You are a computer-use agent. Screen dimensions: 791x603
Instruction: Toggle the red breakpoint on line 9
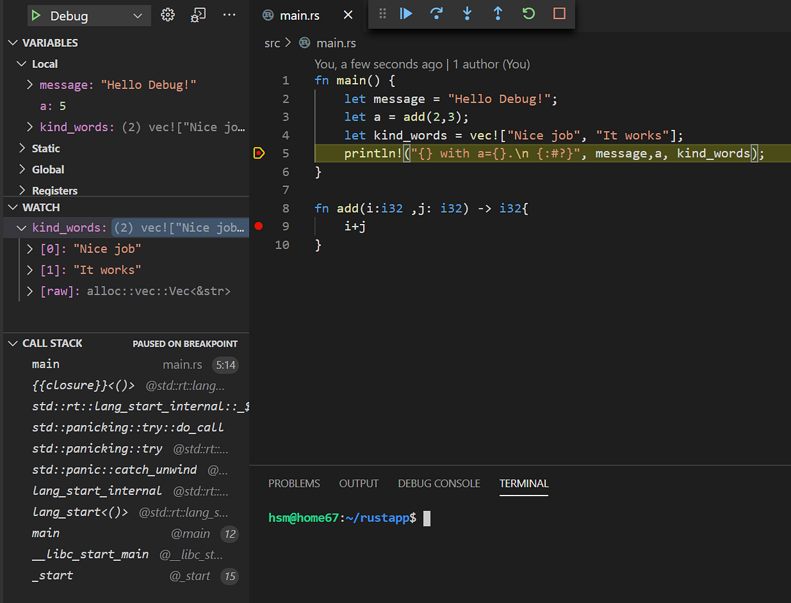tap(258, 227)
